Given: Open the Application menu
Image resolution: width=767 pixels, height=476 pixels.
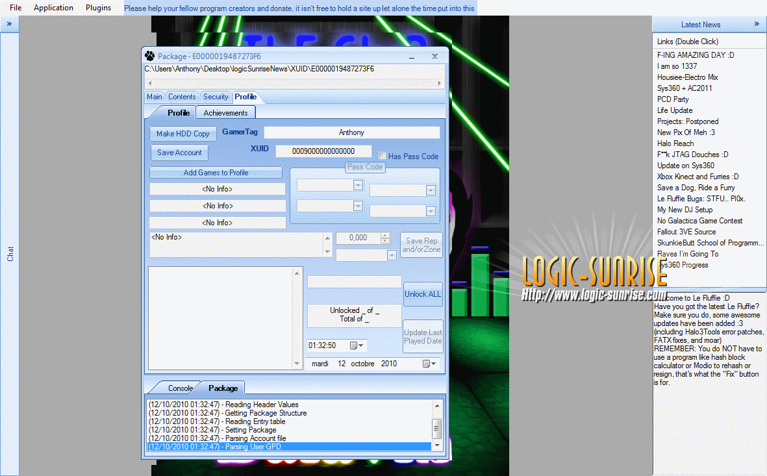Looking at the screenshot, I should click(53, 8).
